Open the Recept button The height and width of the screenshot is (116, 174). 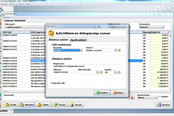pyautogui.click(x=76, y=105)
